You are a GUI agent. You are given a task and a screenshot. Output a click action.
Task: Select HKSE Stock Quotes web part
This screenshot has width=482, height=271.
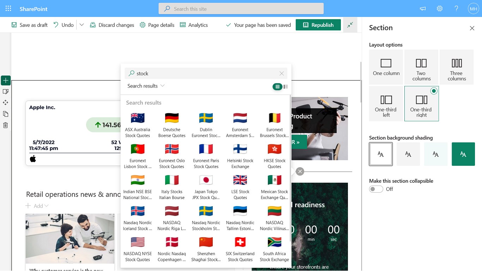275,156
